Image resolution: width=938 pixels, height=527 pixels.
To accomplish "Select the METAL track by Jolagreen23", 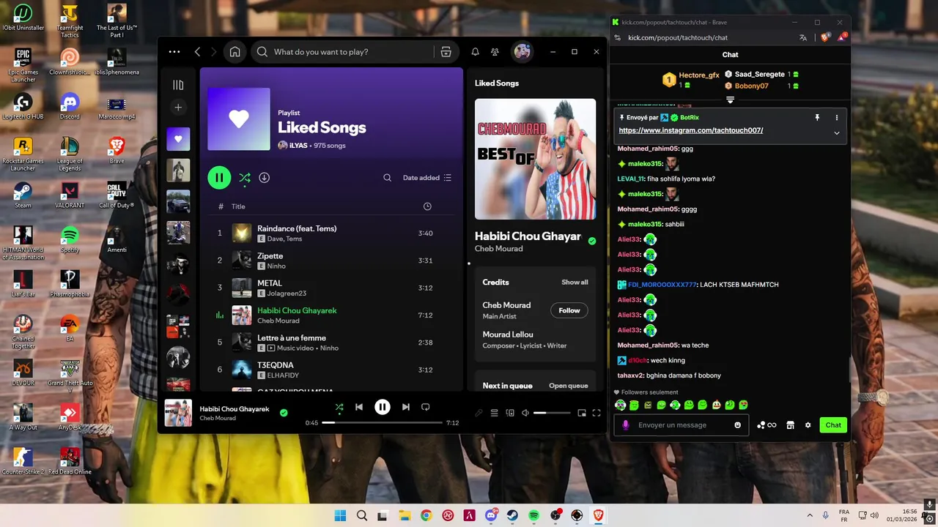I will 331,288.
